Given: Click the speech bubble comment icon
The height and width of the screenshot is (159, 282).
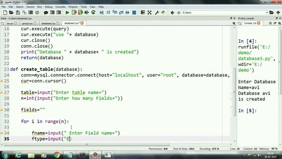Looking at the screenshot, I should coord(46,13).
